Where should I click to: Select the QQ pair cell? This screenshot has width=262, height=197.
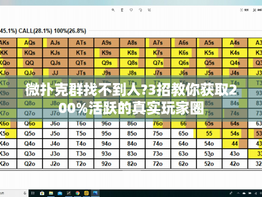pos(30,63)
